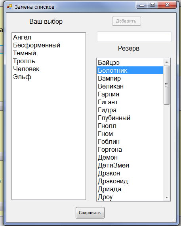
Task: Click the Сохранить button
Action: click(90, 213)
